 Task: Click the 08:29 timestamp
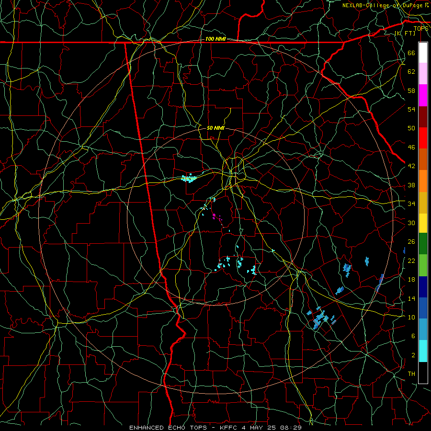(291, 428)
